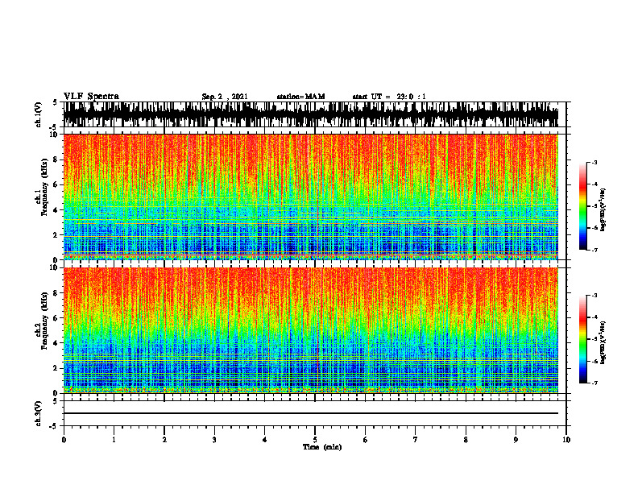Click the time axis tick label "9"
The image size is (638, 493).
[x=516, y=440]
